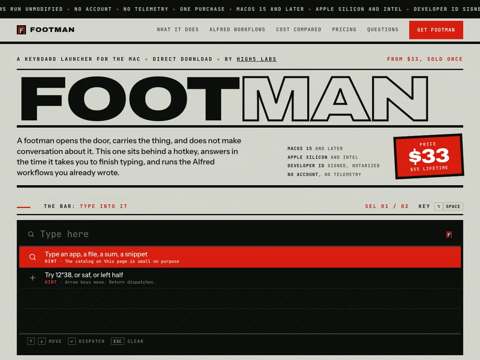Screen dimensions: 480x360
Task: Click 'Direct download' text in tagline
Action: coord(182,59)
